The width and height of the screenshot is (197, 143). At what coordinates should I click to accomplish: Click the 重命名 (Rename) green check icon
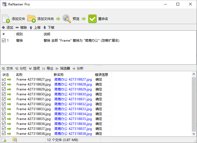[92, 18]
